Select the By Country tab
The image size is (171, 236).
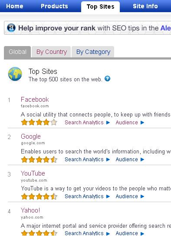[x=52, y=52]
